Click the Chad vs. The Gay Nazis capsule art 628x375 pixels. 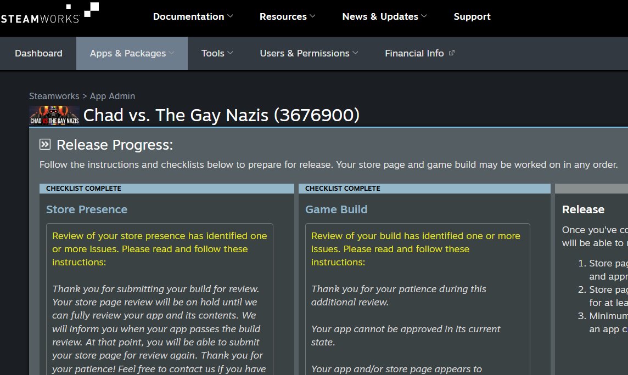[x=54, y=116]
